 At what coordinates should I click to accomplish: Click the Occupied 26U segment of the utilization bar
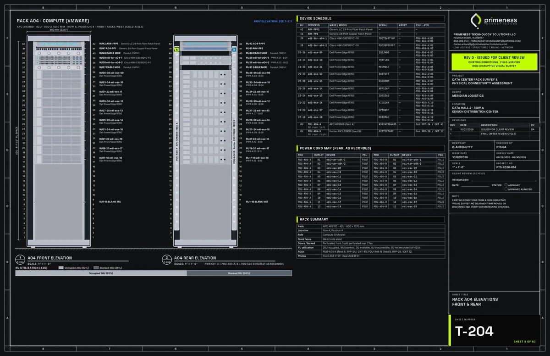pos(101,273)
